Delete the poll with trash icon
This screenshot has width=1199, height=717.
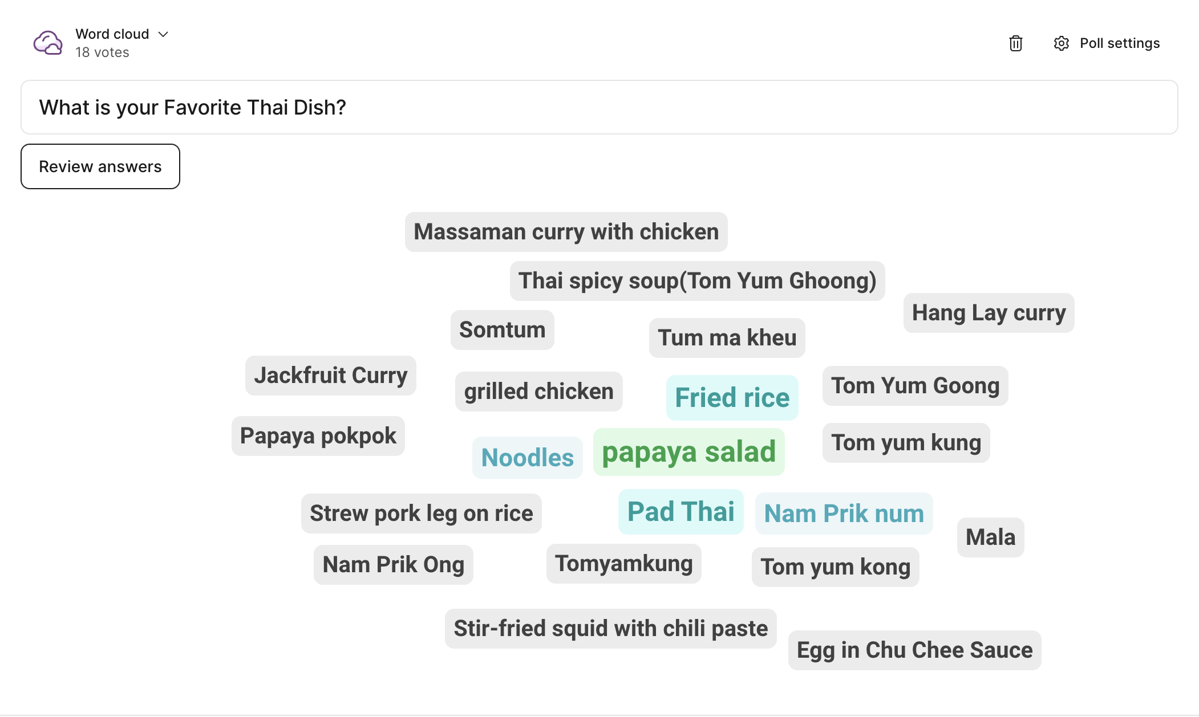(x=1015, y=43)
